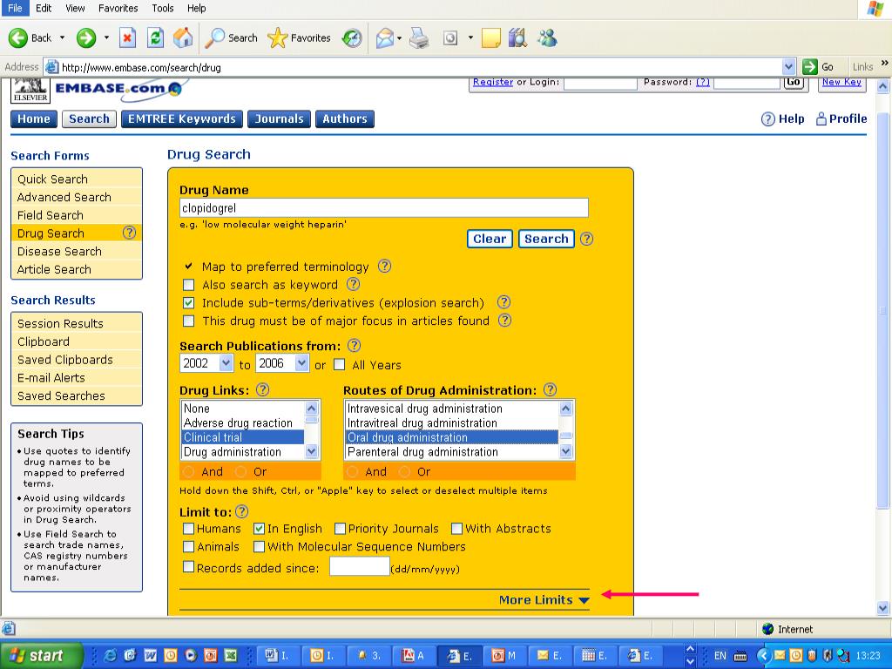Click the Mail envelope toolbar icon
The width and height of the screenshot is (892, 669).
(385, 38)
